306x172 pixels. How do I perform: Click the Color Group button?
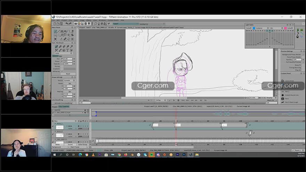point(82,145)
